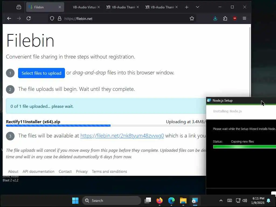Click the Rectify11Installer (x64).zip file name

(x=33, y=122)
